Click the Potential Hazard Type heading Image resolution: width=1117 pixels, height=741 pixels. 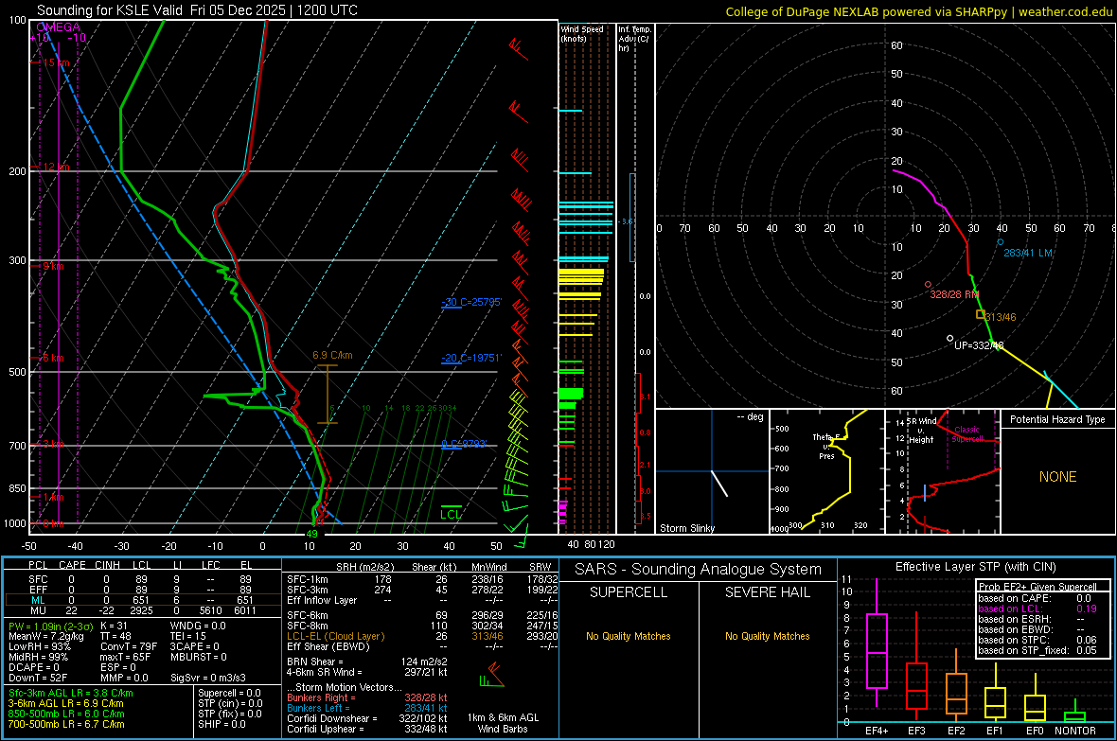(1057, 419)
